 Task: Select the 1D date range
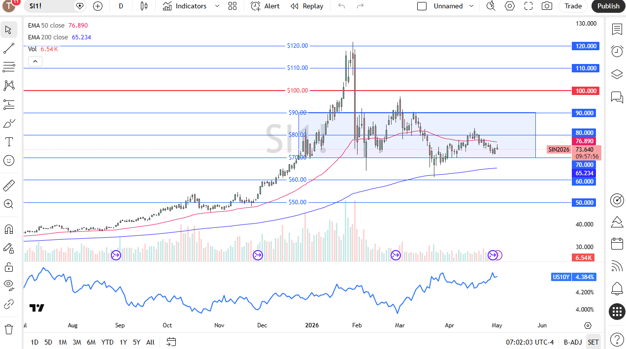coord(34,342)
